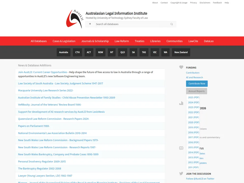
Task: Open NSW Law Reform Research Reports link
Action: pyautogui.click(x=57, y=147)
